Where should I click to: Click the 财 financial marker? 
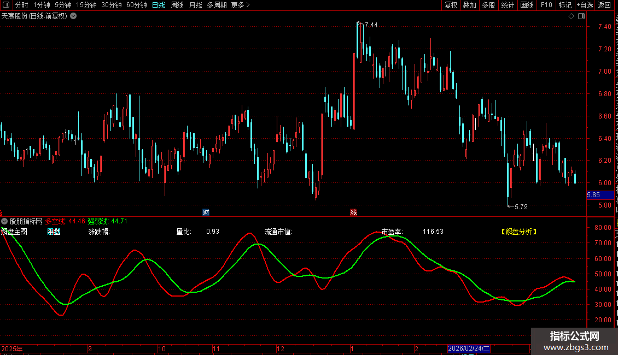205,212
